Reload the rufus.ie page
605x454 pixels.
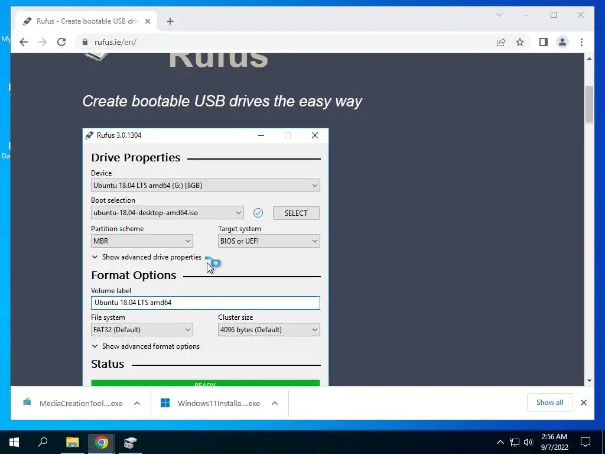pos(61,42)
